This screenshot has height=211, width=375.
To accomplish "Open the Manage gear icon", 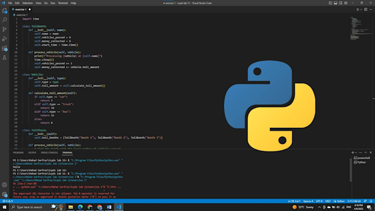I will click(4, 194).
